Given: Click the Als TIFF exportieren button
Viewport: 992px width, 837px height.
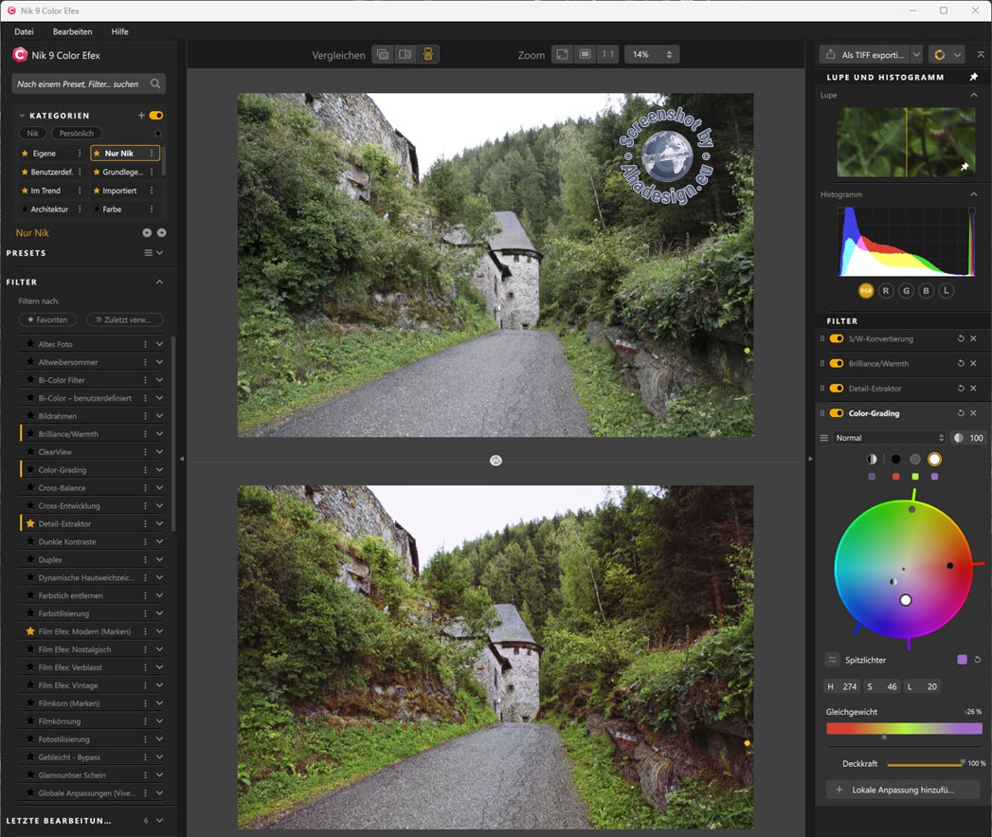Looking at the screenshot, I should [863, 54].
